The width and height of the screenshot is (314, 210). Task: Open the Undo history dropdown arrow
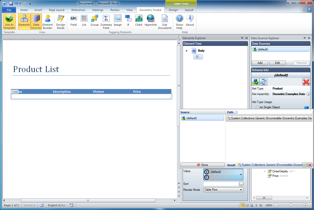click(x=20, y=4)
